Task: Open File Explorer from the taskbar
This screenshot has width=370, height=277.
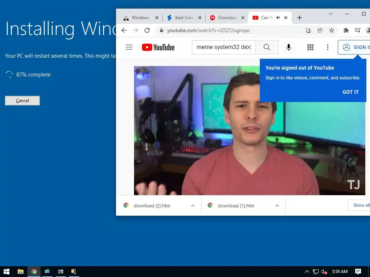Action: click(21, 272)
